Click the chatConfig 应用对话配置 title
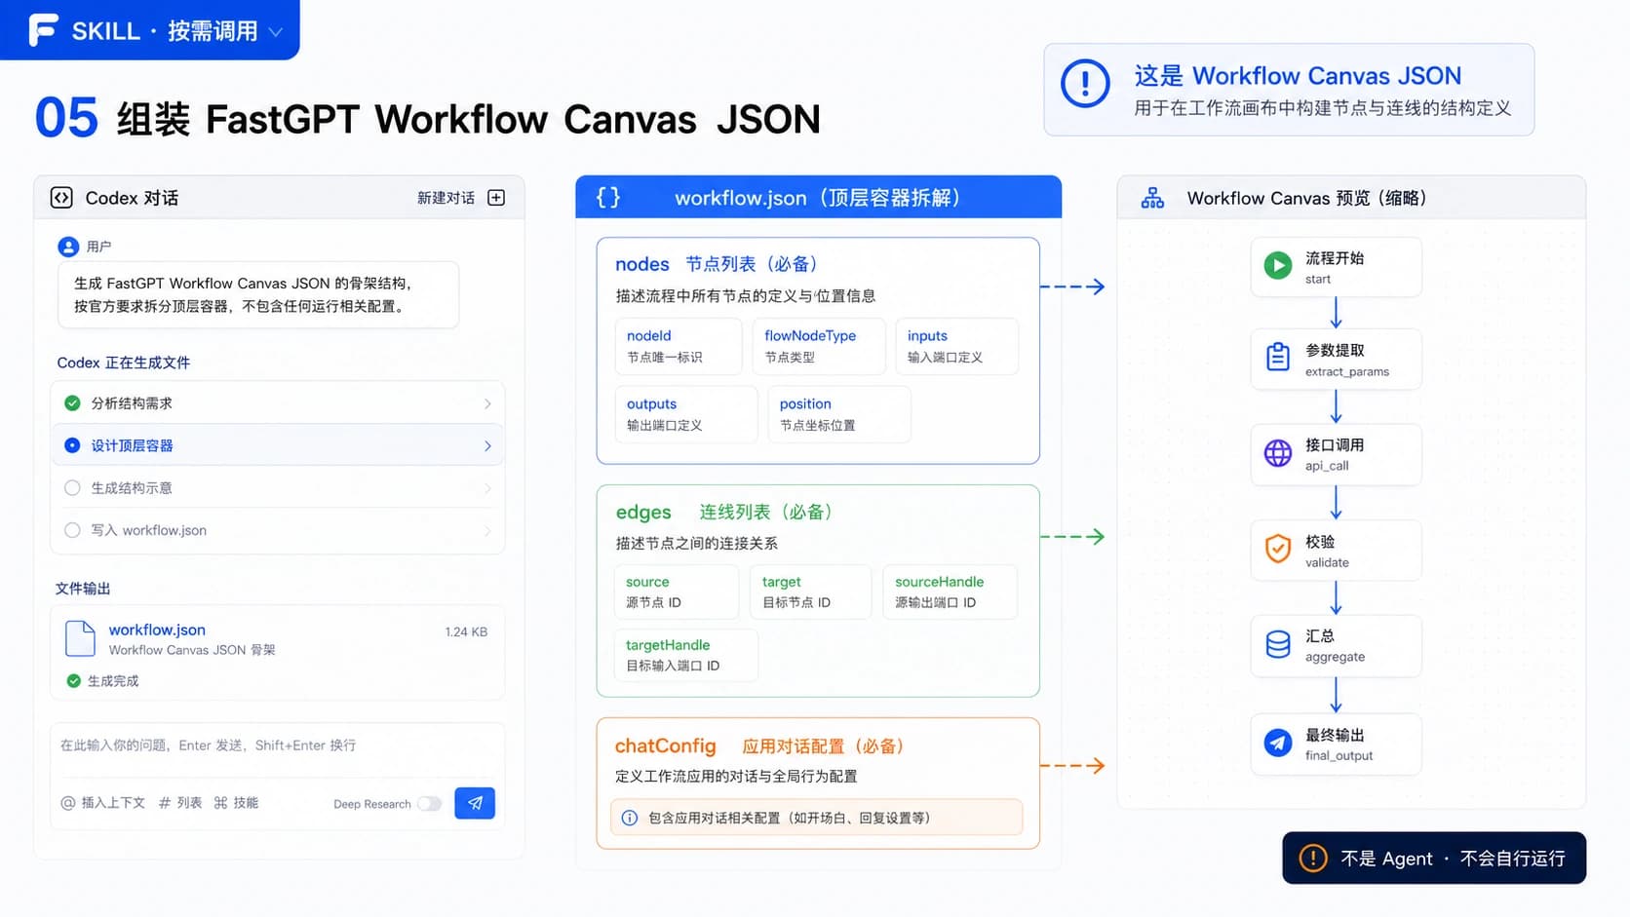 [x=760, y=746]
